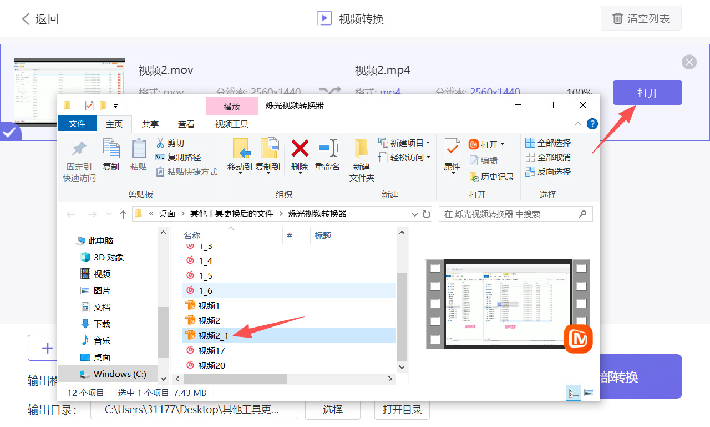This screenshot has height=427, width=710.
Task: Remove 视频2.mov item with gray X
Action: tap(689, 62)
